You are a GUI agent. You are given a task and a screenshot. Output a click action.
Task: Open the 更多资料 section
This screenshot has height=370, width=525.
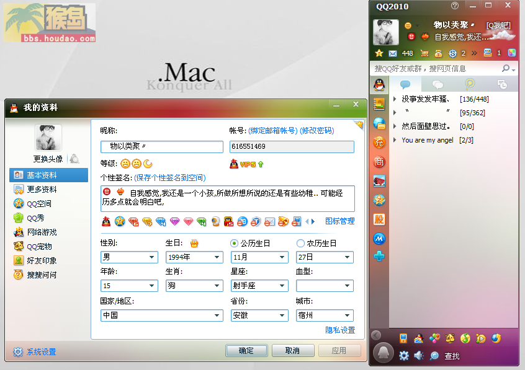[35, 190]
